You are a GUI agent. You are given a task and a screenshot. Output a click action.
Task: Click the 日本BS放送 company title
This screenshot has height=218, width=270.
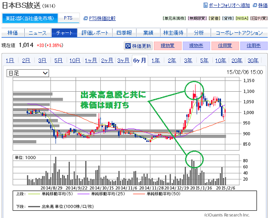click(x=21, y=5)
